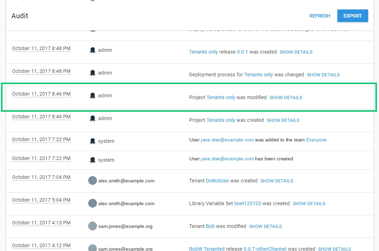Screen dimensions: 379x251
Task: Click admin avatar in release 0.0.1 created row
Action: [92, 50]
